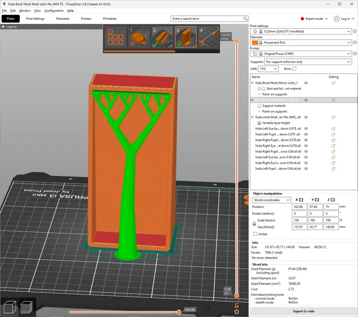The height and width of the screenshot is (317, 358).
Task: Edit Yoda Left Eye ba... down 0.978 object
Action: tap(333, 129)
